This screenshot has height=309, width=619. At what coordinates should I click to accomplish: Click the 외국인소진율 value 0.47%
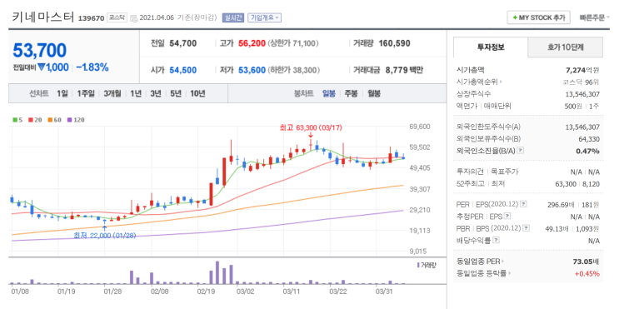[589, 151]
